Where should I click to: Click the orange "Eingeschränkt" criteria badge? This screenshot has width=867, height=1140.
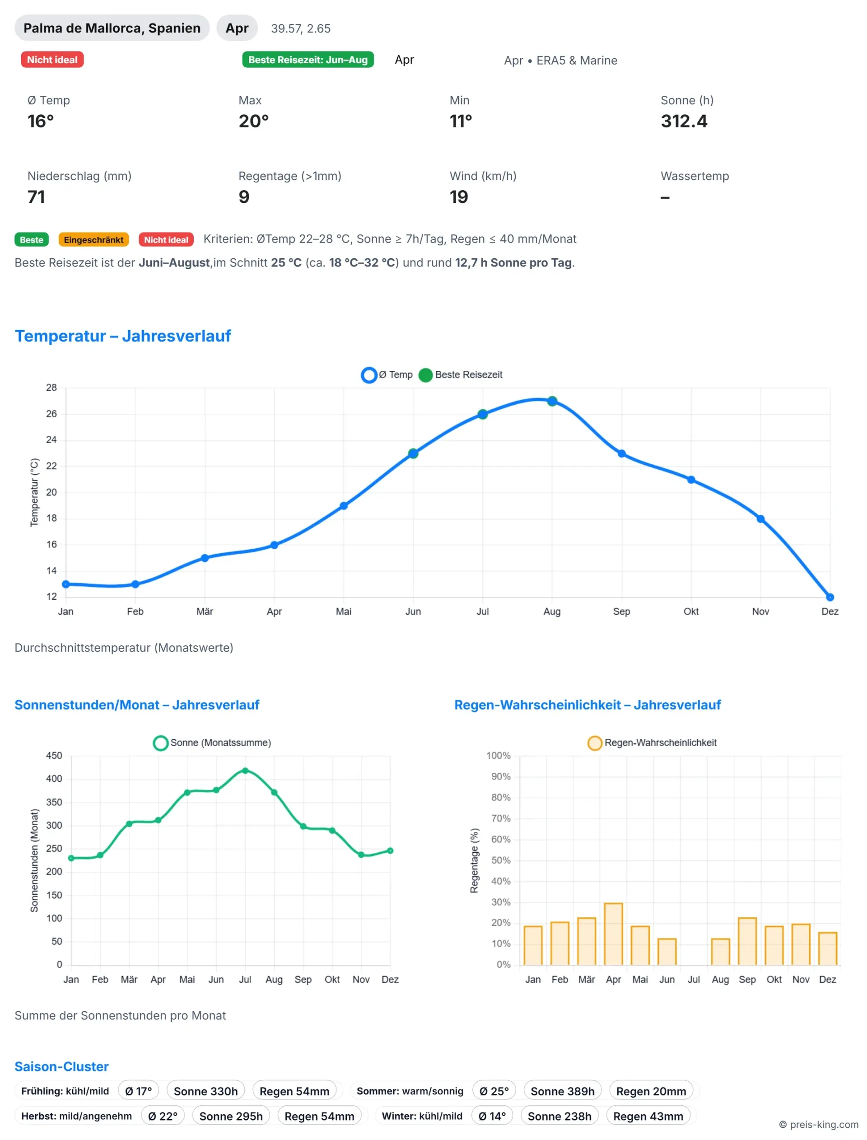[x=93, y=240]
